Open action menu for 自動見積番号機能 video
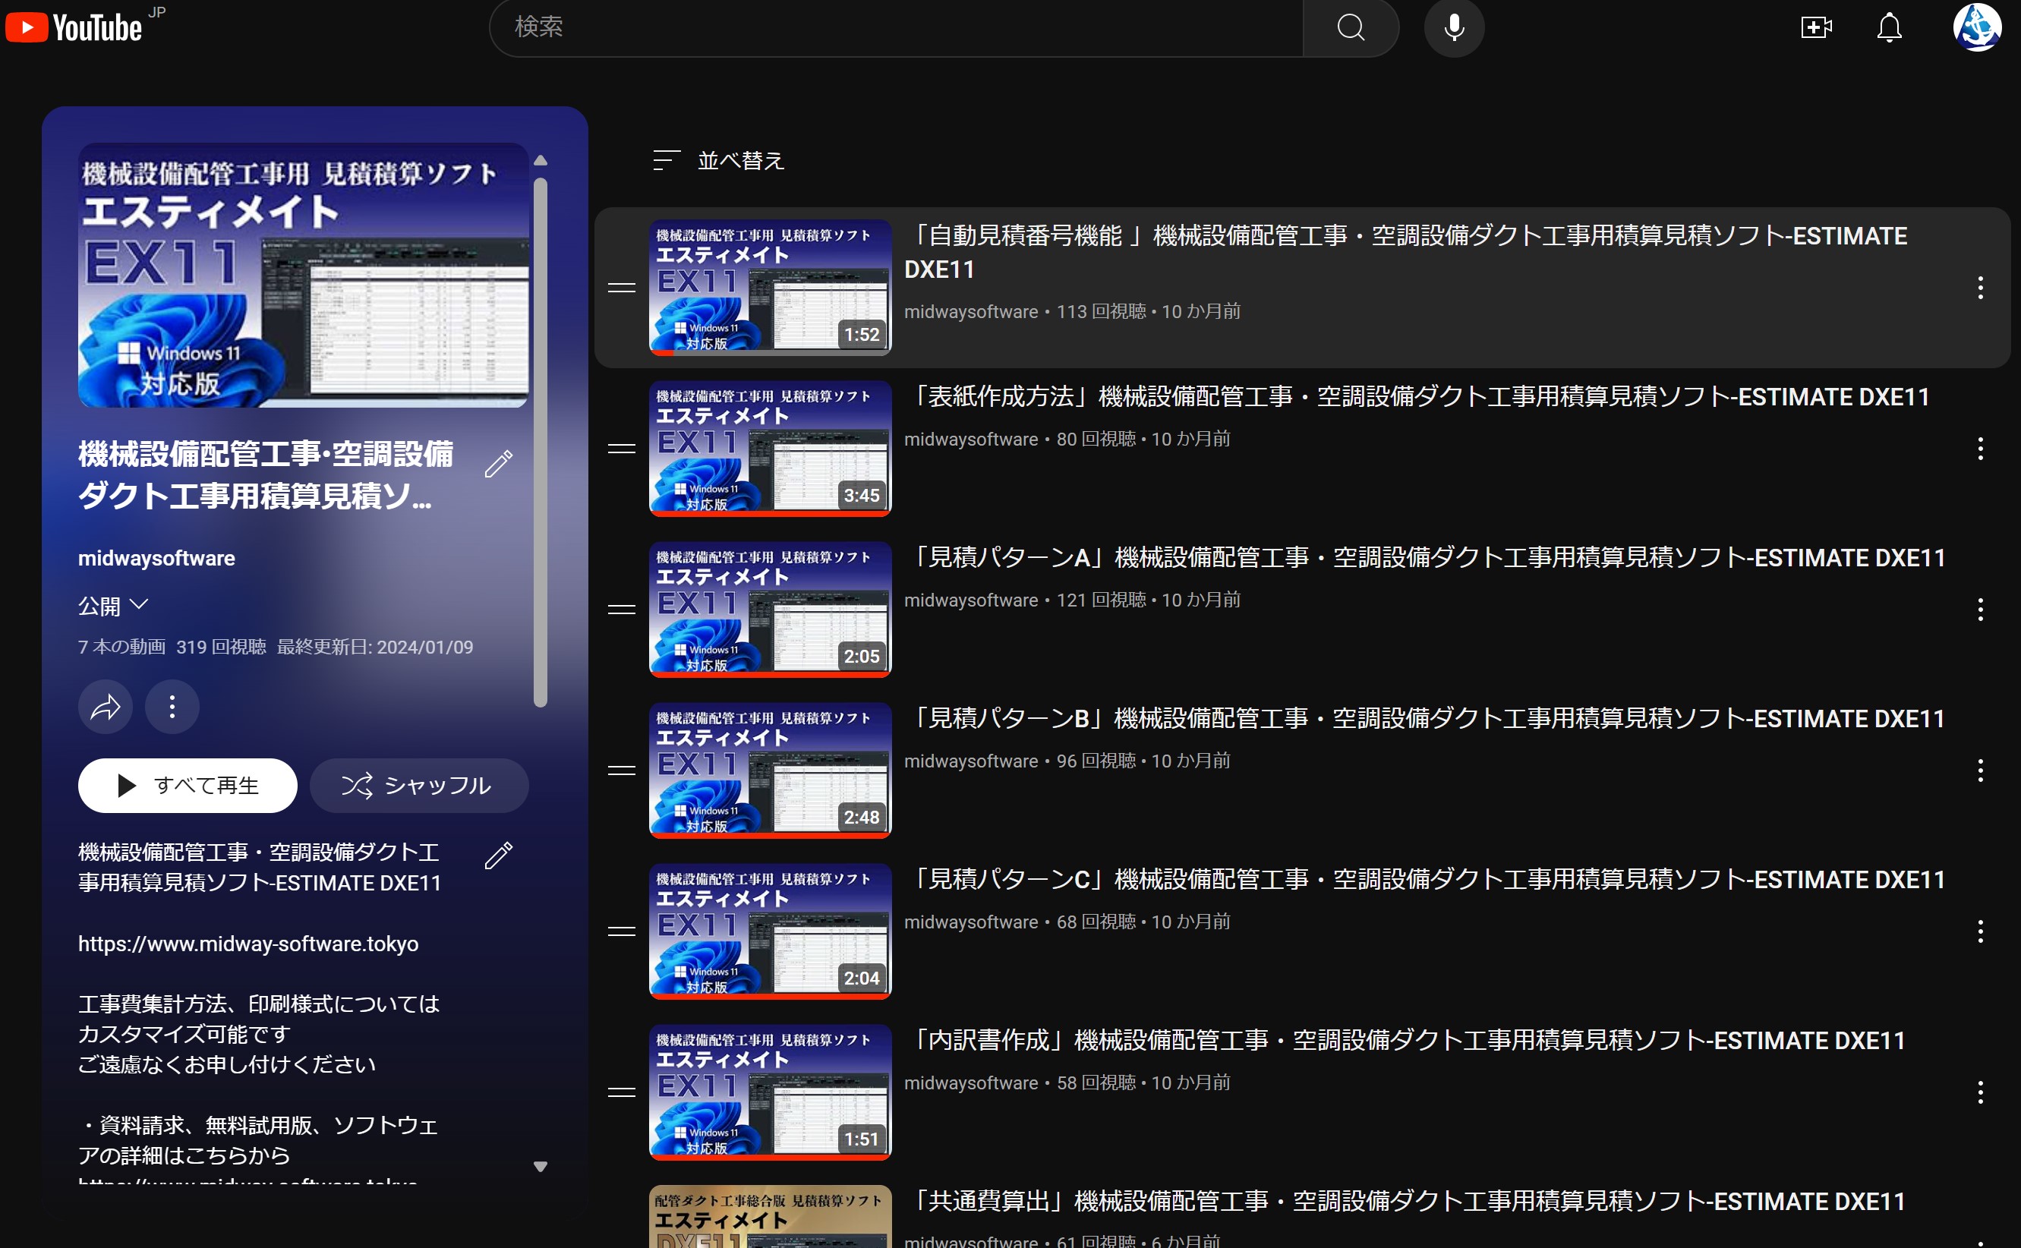 [x=1980, y=288]
